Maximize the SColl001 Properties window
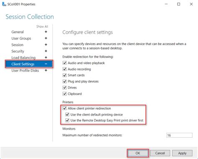This screenshot has height=159, width=198. point(179,4)
